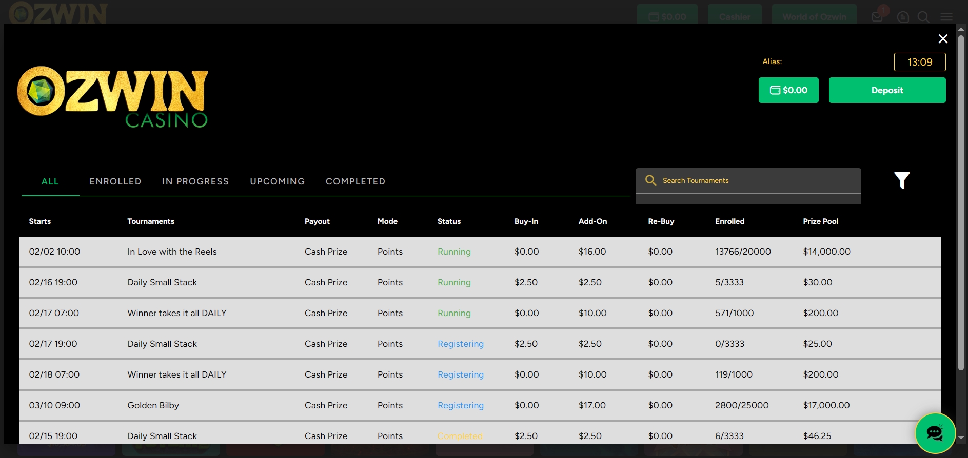Click the Prize Pool column header
Viewport: 968px width, 458px height.
coord(821,221)
